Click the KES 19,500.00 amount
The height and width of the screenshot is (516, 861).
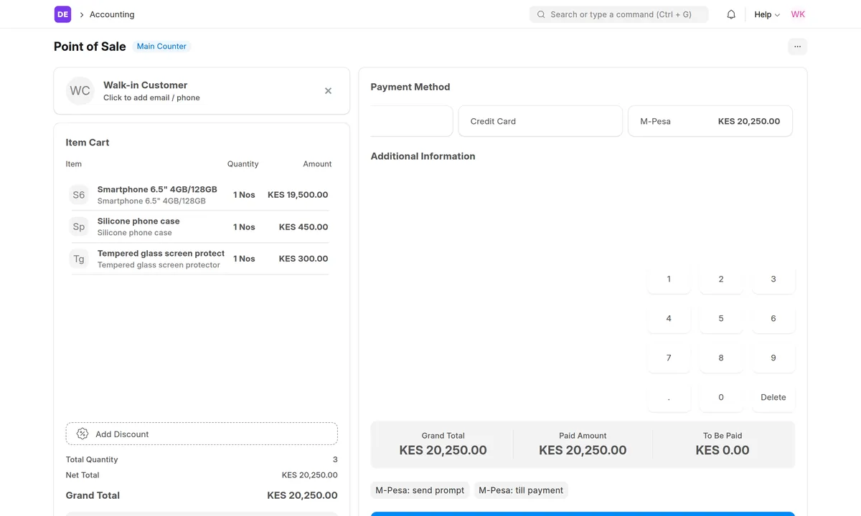coord(298,195)
